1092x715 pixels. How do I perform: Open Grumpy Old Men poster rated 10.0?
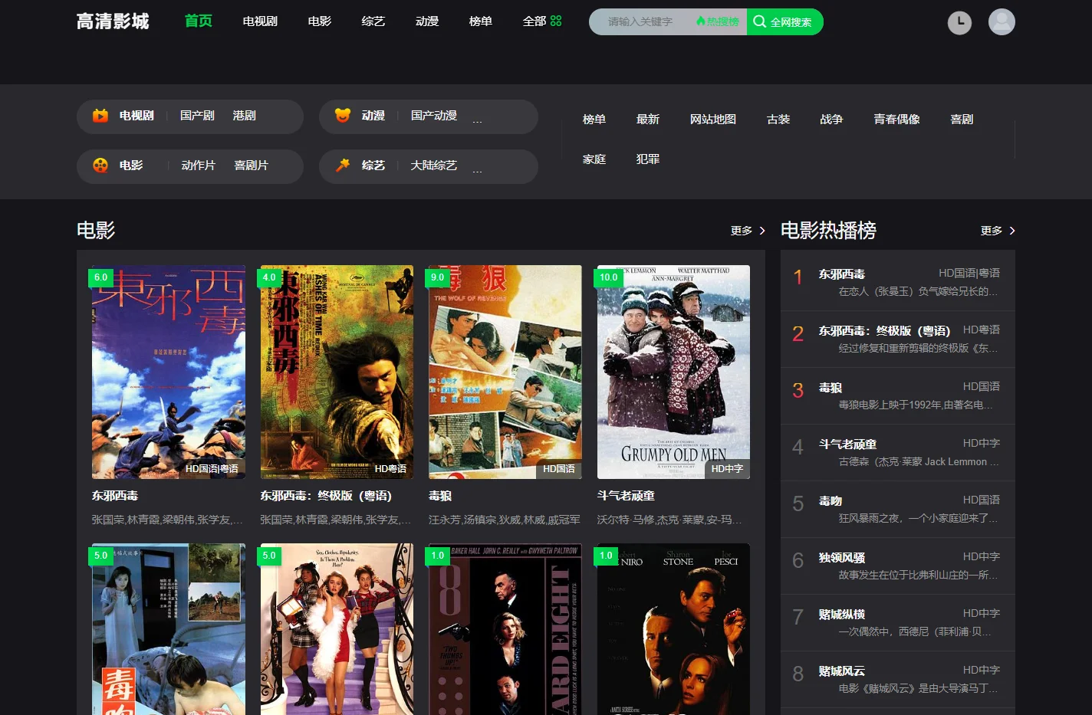click(673, 372)
